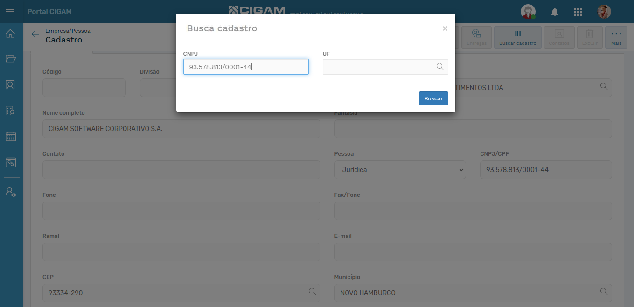
Task: Click the support agent avatar icon
Action: point(528,12)
